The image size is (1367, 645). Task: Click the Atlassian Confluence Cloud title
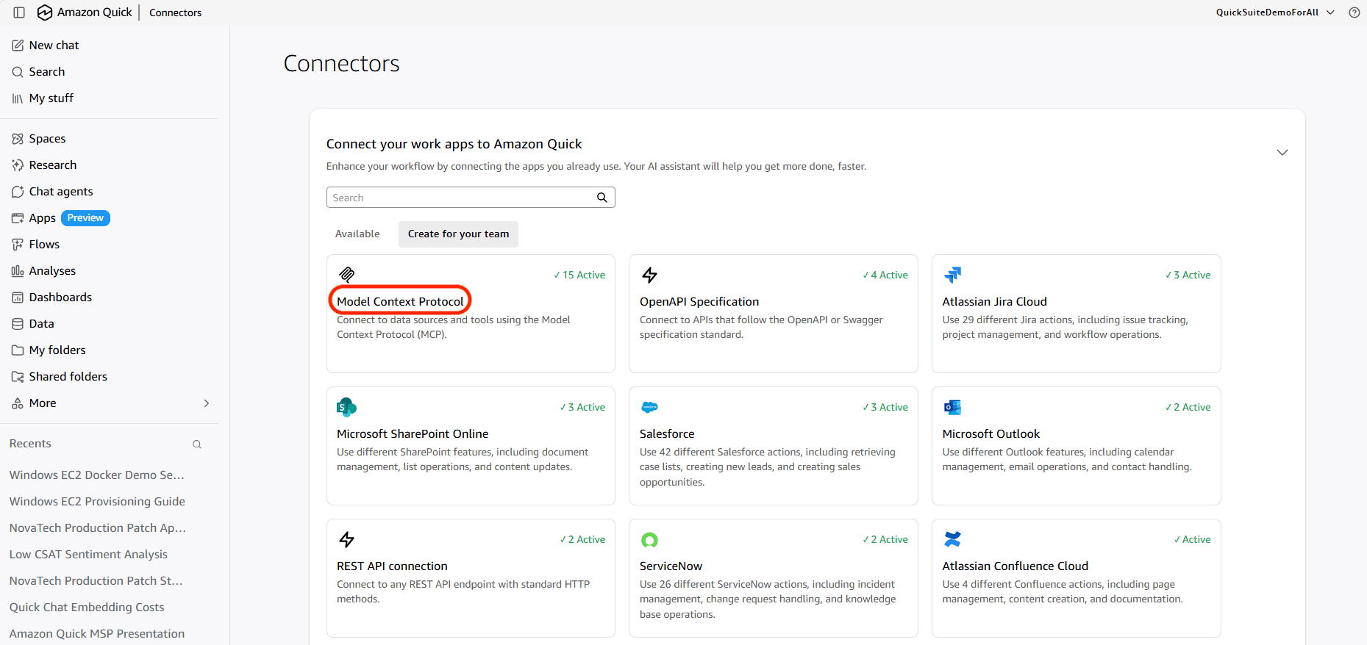pos(1015,566)
